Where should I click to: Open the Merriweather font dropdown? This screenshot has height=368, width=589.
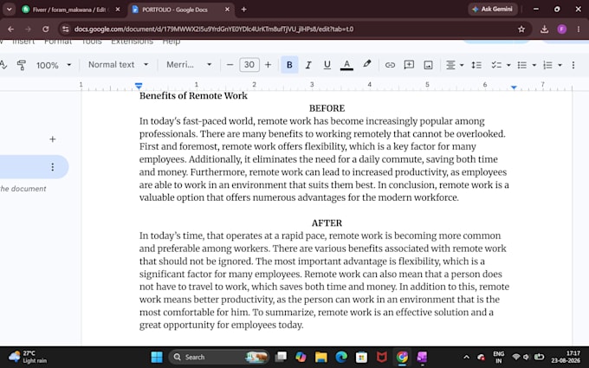pyautogui.click(x=189, y=65)
